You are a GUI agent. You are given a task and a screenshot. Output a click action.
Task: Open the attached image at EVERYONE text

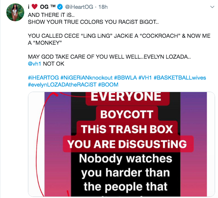click(x=126, y=96)
